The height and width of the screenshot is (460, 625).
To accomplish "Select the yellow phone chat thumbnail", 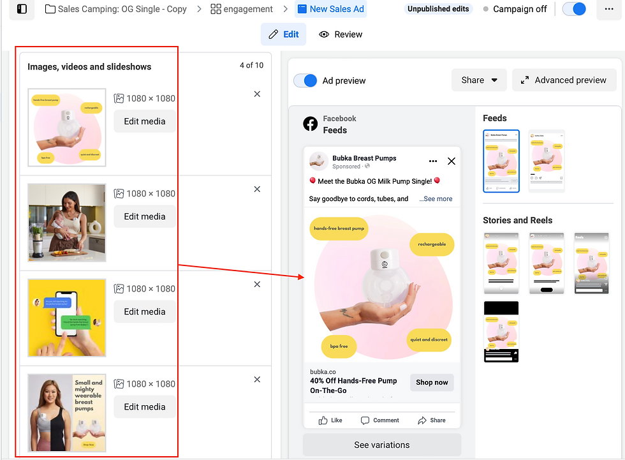I will pyautogui.click(x=67, y=318).
